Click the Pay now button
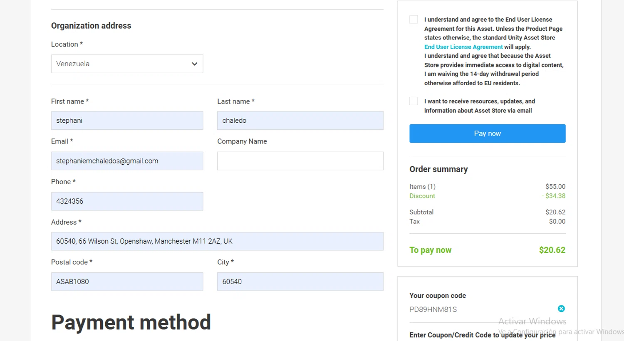This screenshot has height=341, width=624. (487, 133)
